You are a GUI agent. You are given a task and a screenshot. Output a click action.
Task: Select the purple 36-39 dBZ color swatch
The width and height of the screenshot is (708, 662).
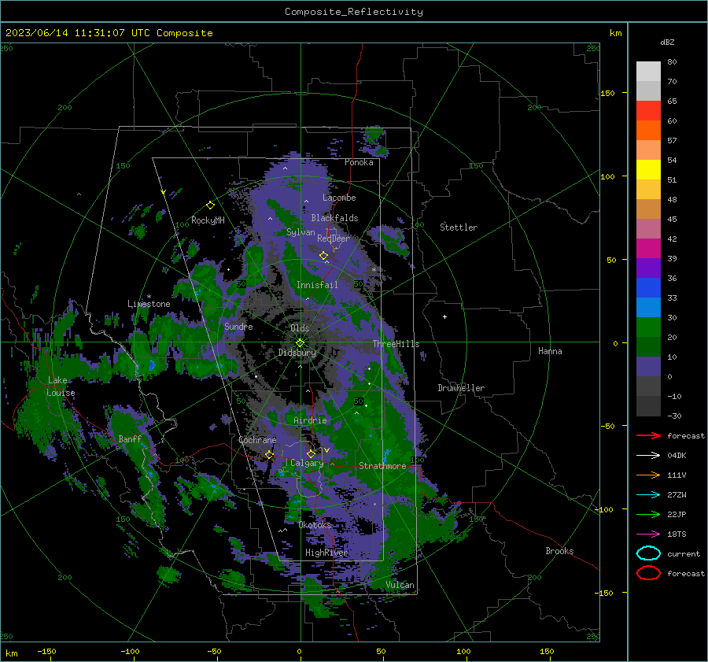tap(648, 268)
